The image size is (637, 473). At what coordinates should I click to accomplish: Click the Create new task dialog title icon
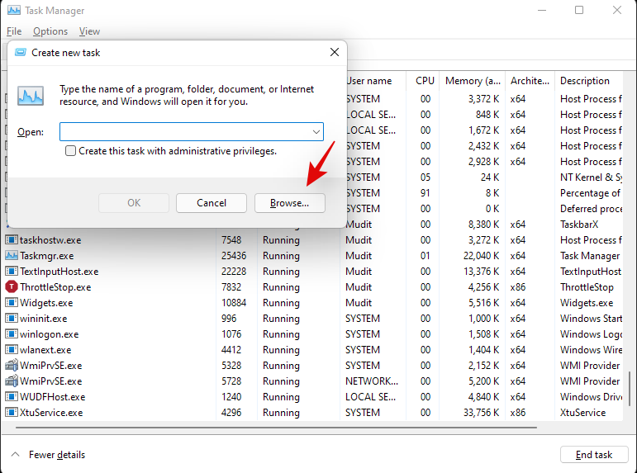(x=21, y=52)
